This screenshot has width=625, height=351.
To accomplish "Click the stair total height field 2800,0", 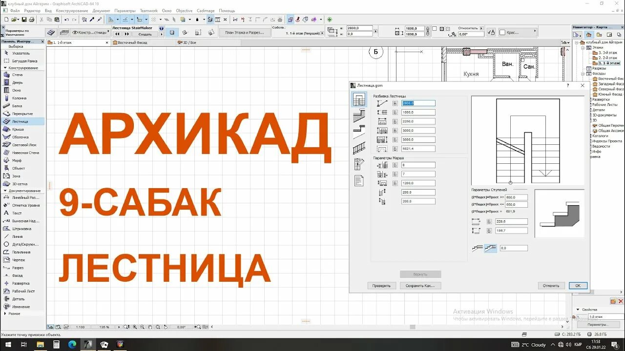I will pos(418,103).
